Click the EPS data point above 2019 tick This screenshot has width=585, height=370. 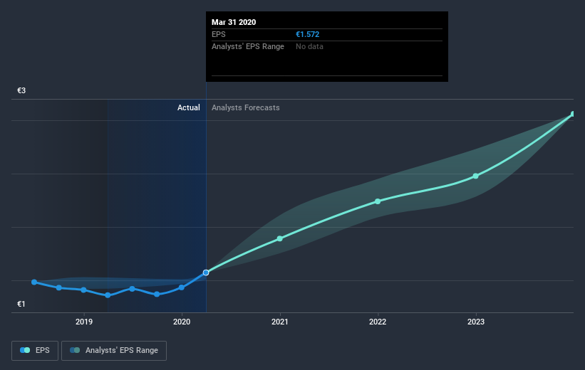[x=83, y=290]
